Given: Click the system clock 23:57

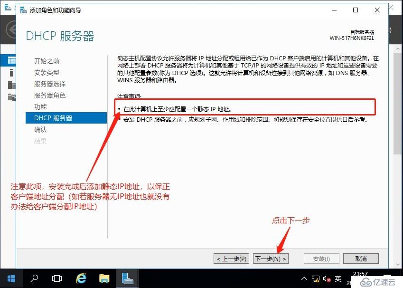Looking at the screenshot, I should pyautogui.click(x=360, y=274).
